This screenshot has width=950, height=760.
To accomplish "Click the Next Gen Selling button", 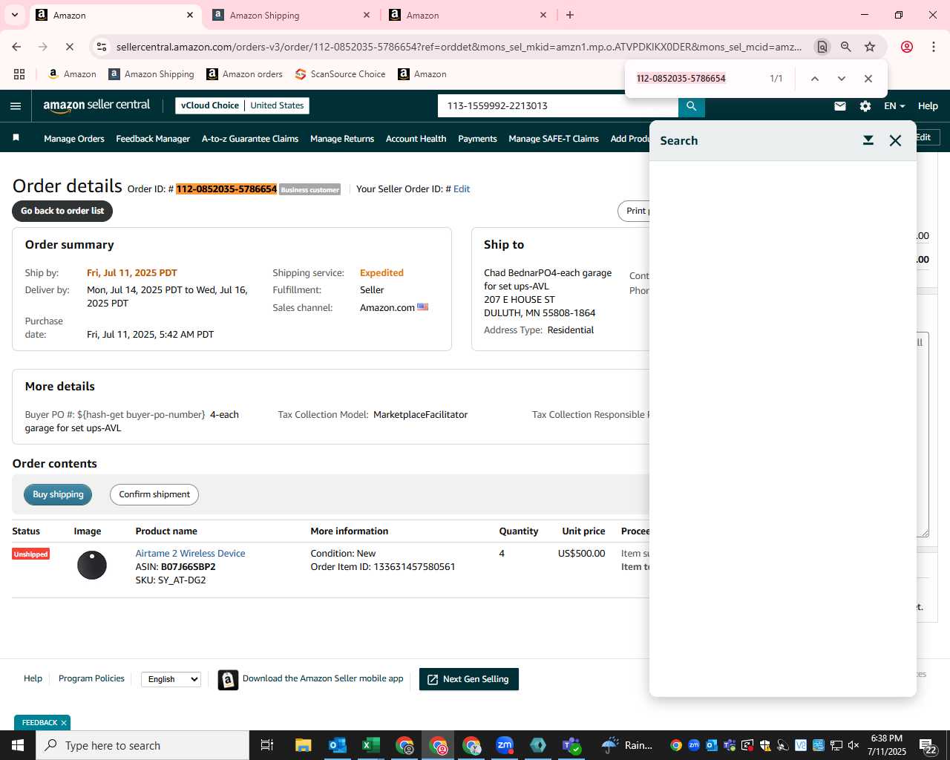I will click(469, 679).
